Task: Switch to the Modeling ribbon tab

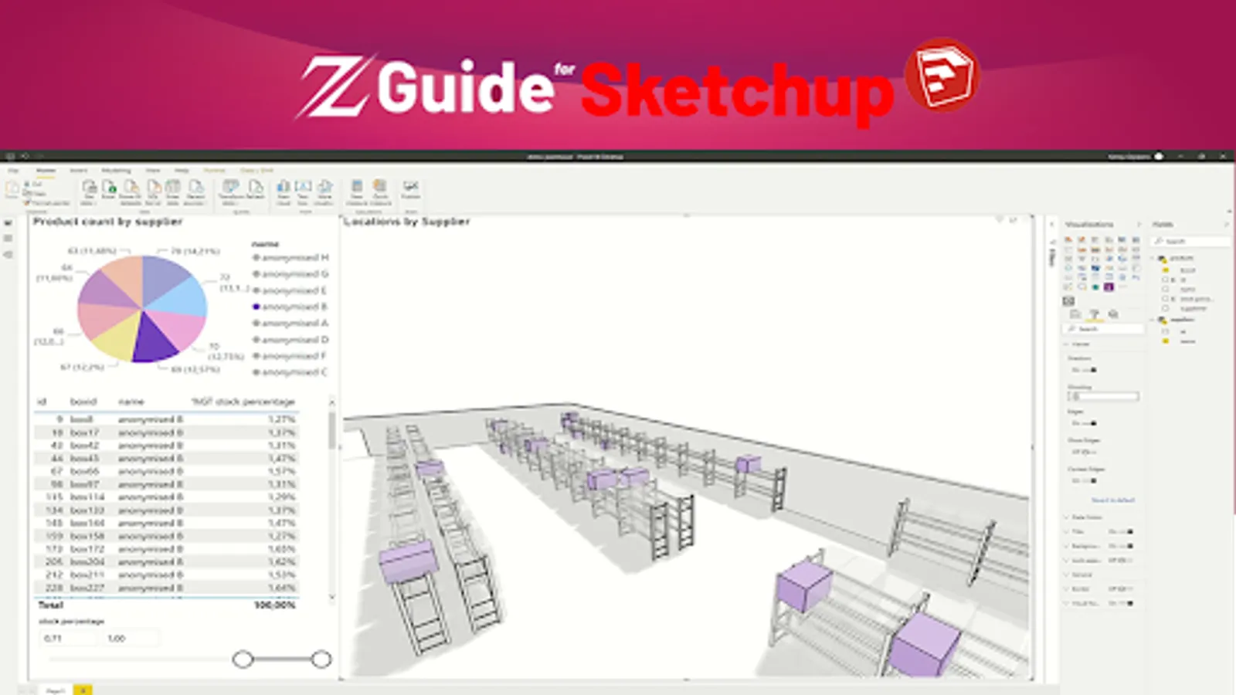Action: (116, 170)
